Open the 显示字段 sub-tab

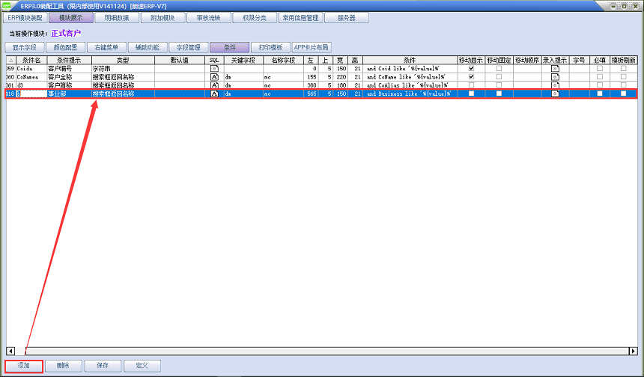[x=25, y=47]
